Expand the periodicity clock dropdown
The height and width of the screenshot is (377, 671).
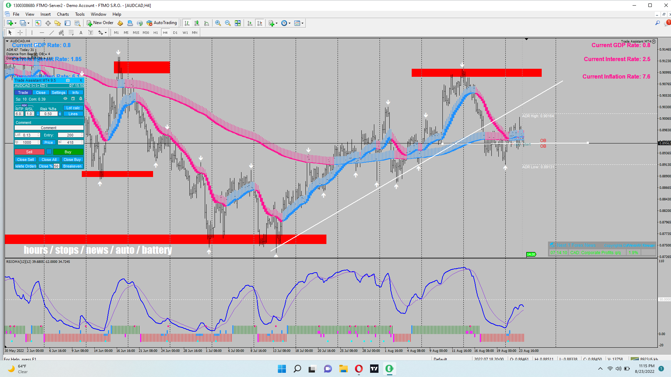[289, 23]
